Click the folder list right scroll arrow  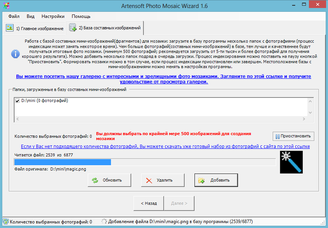[x=304, y=119]
